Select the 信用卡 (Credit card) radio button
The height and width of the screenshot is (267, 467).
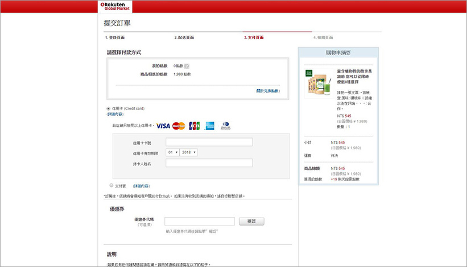tap(109, 109)
